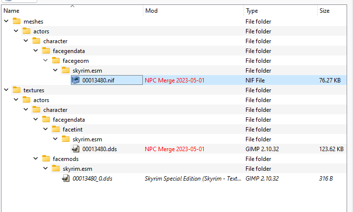The image size is (353, 212).
Task: Collapse the character chevron under meshes
Action: pos(26,41)
